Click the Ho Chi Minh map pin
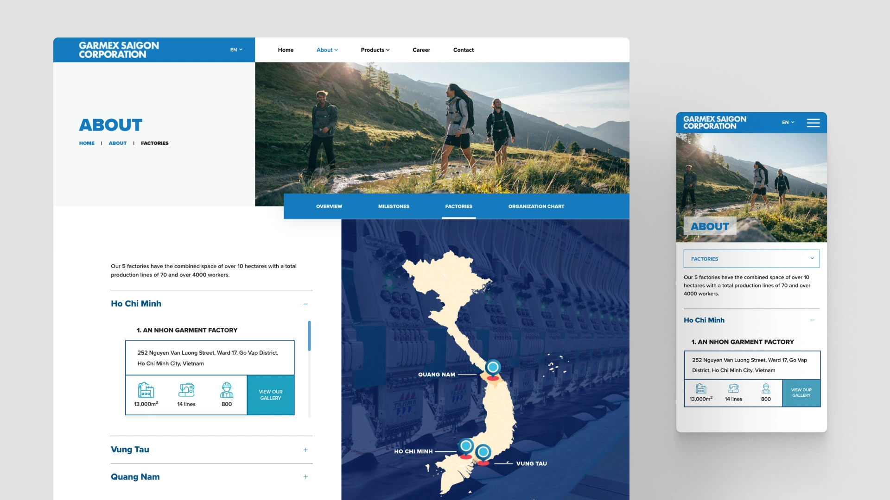Screen dimensions: 890x500 point(466,449)
